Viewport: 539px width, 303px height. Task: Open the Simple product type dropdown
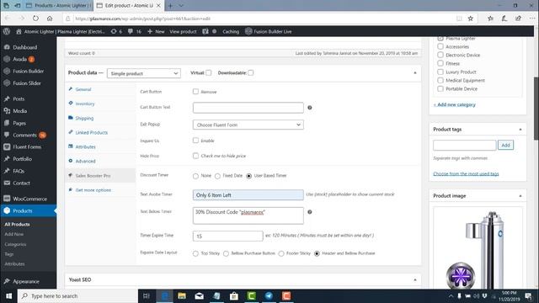coord(144,73)
